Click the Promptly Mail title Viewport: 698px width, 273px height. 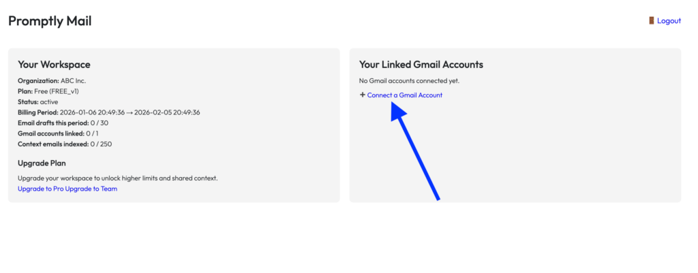pos(50,21)
